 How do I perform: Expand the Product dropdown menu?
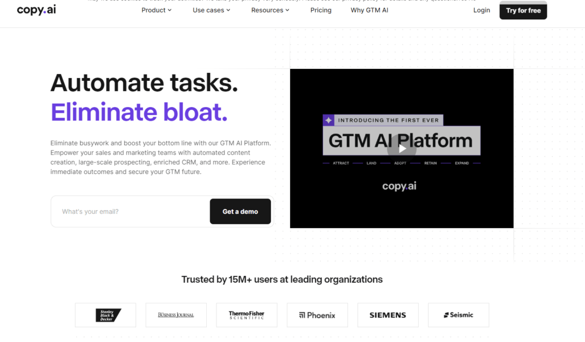pos(157,10)
